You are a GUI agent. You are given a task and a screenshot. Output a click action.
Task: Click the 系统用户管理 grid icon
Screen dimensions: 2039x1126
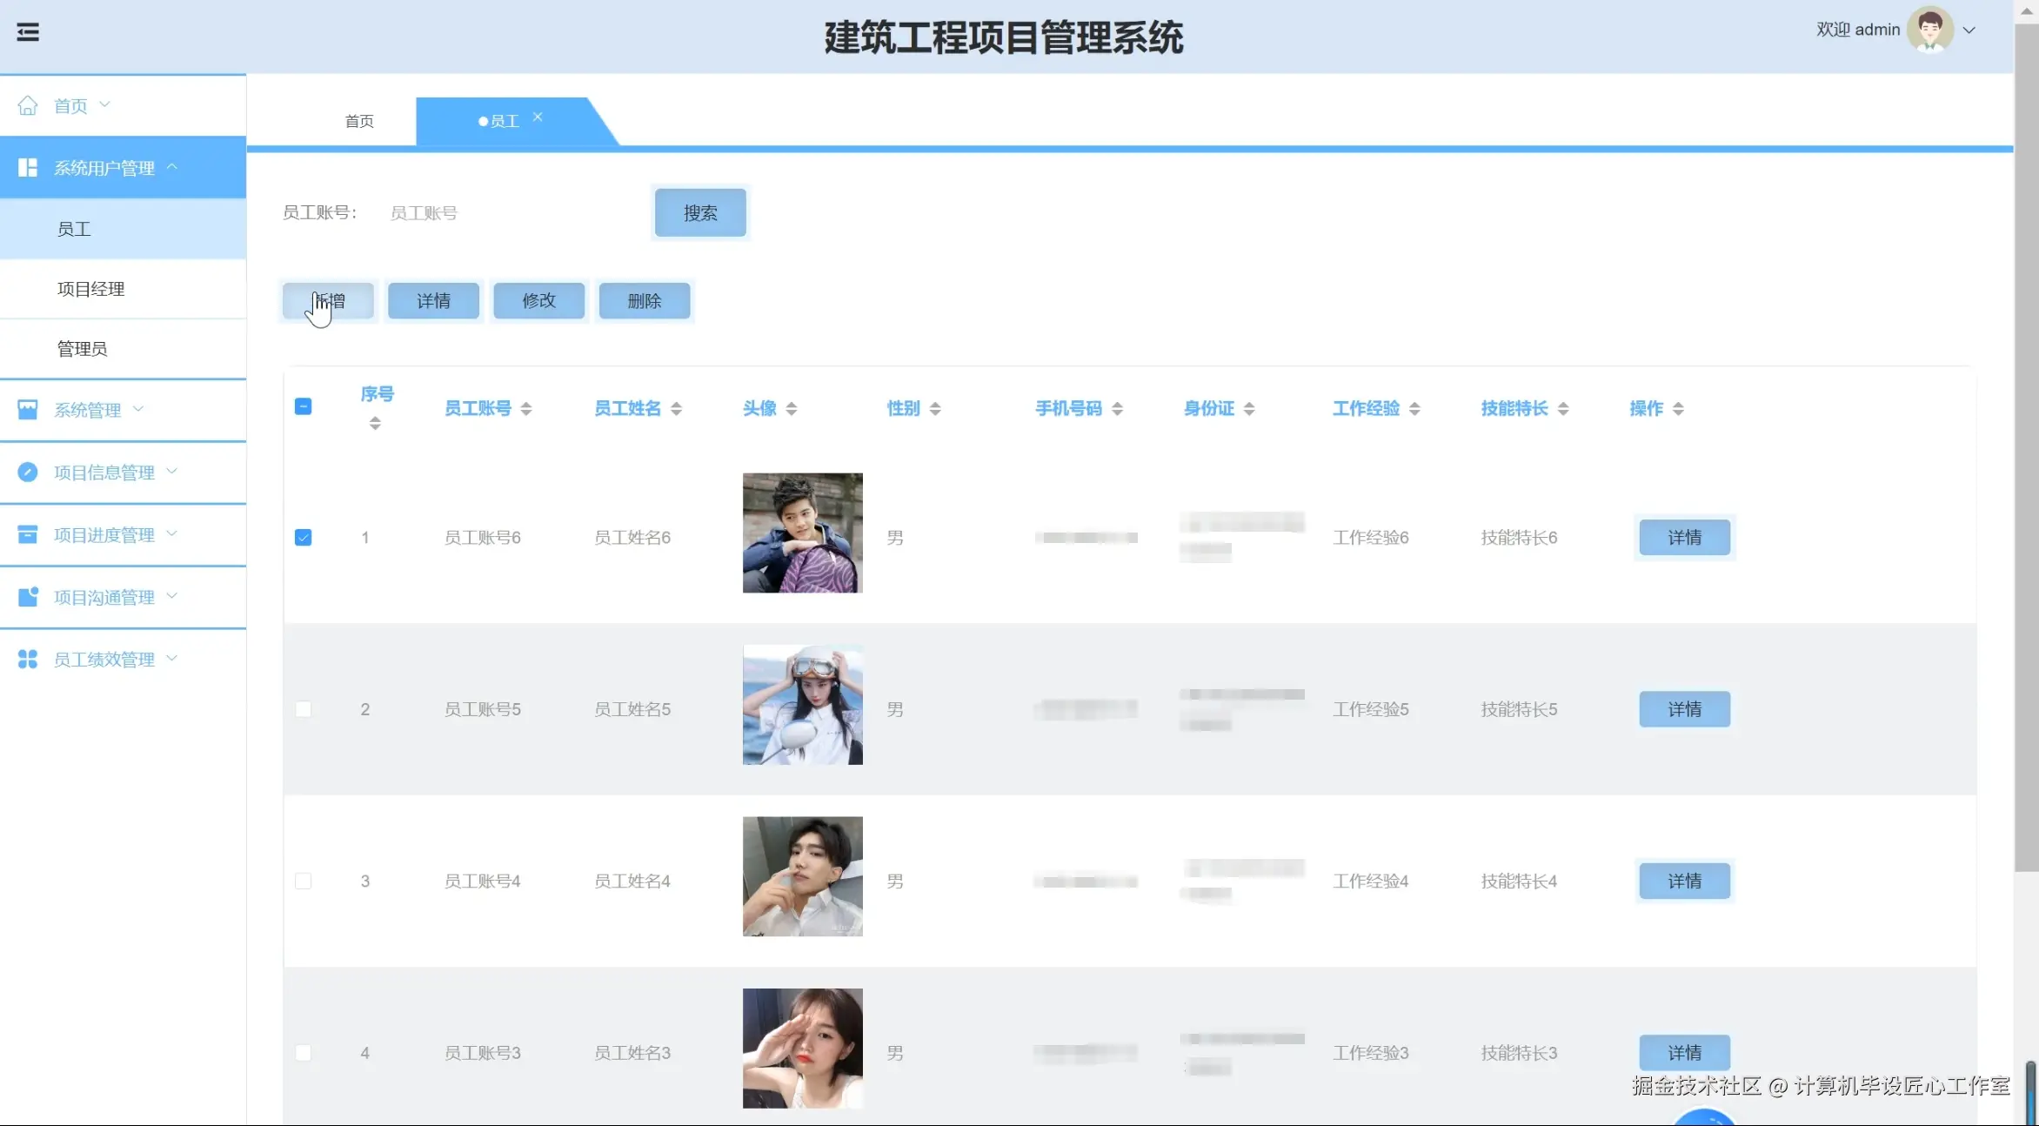coord(28,168)
